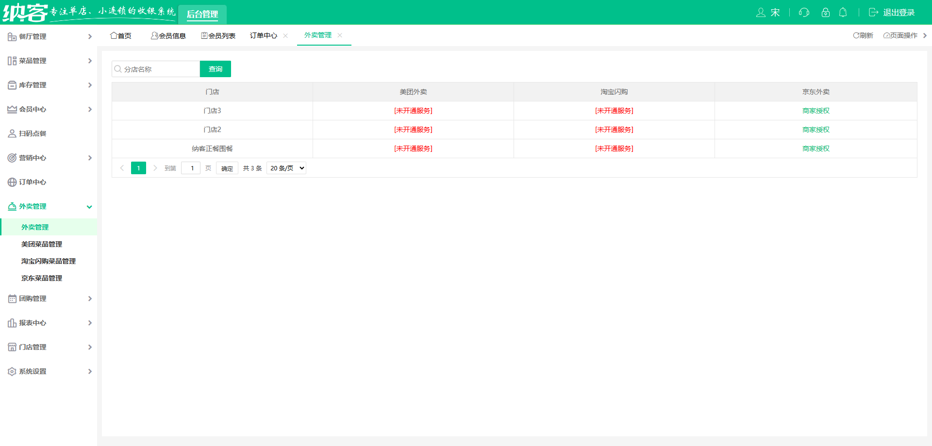Select the 后台管理 header tab
This screenshot has width=932, height=446.
[202, 14]
